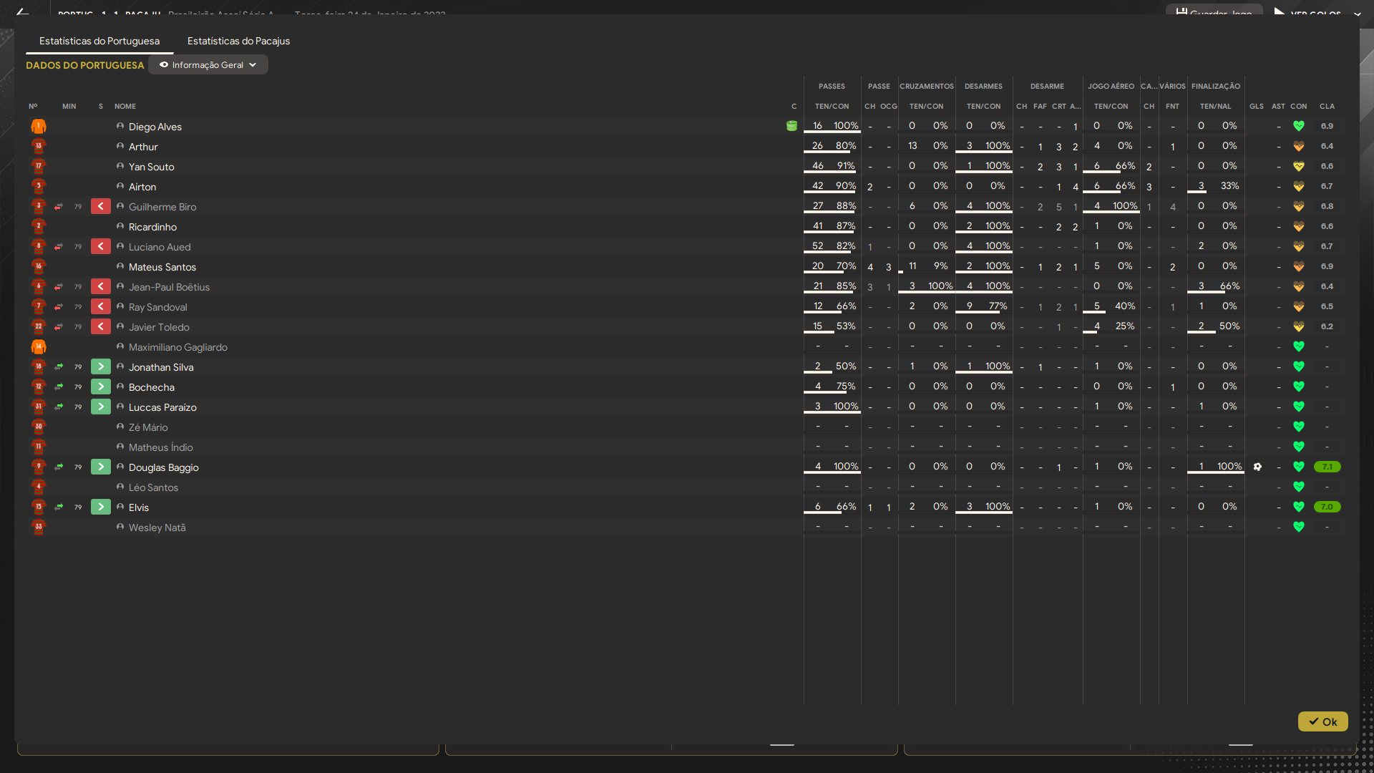Screen dimensions: 1374x773
Task: Open player Wesley Natã
Action: tap(157, 528)
